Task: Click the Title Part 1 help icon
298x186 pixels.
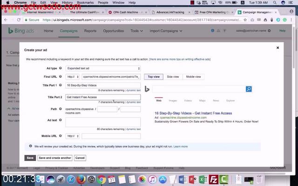Action: click(61, 85)
